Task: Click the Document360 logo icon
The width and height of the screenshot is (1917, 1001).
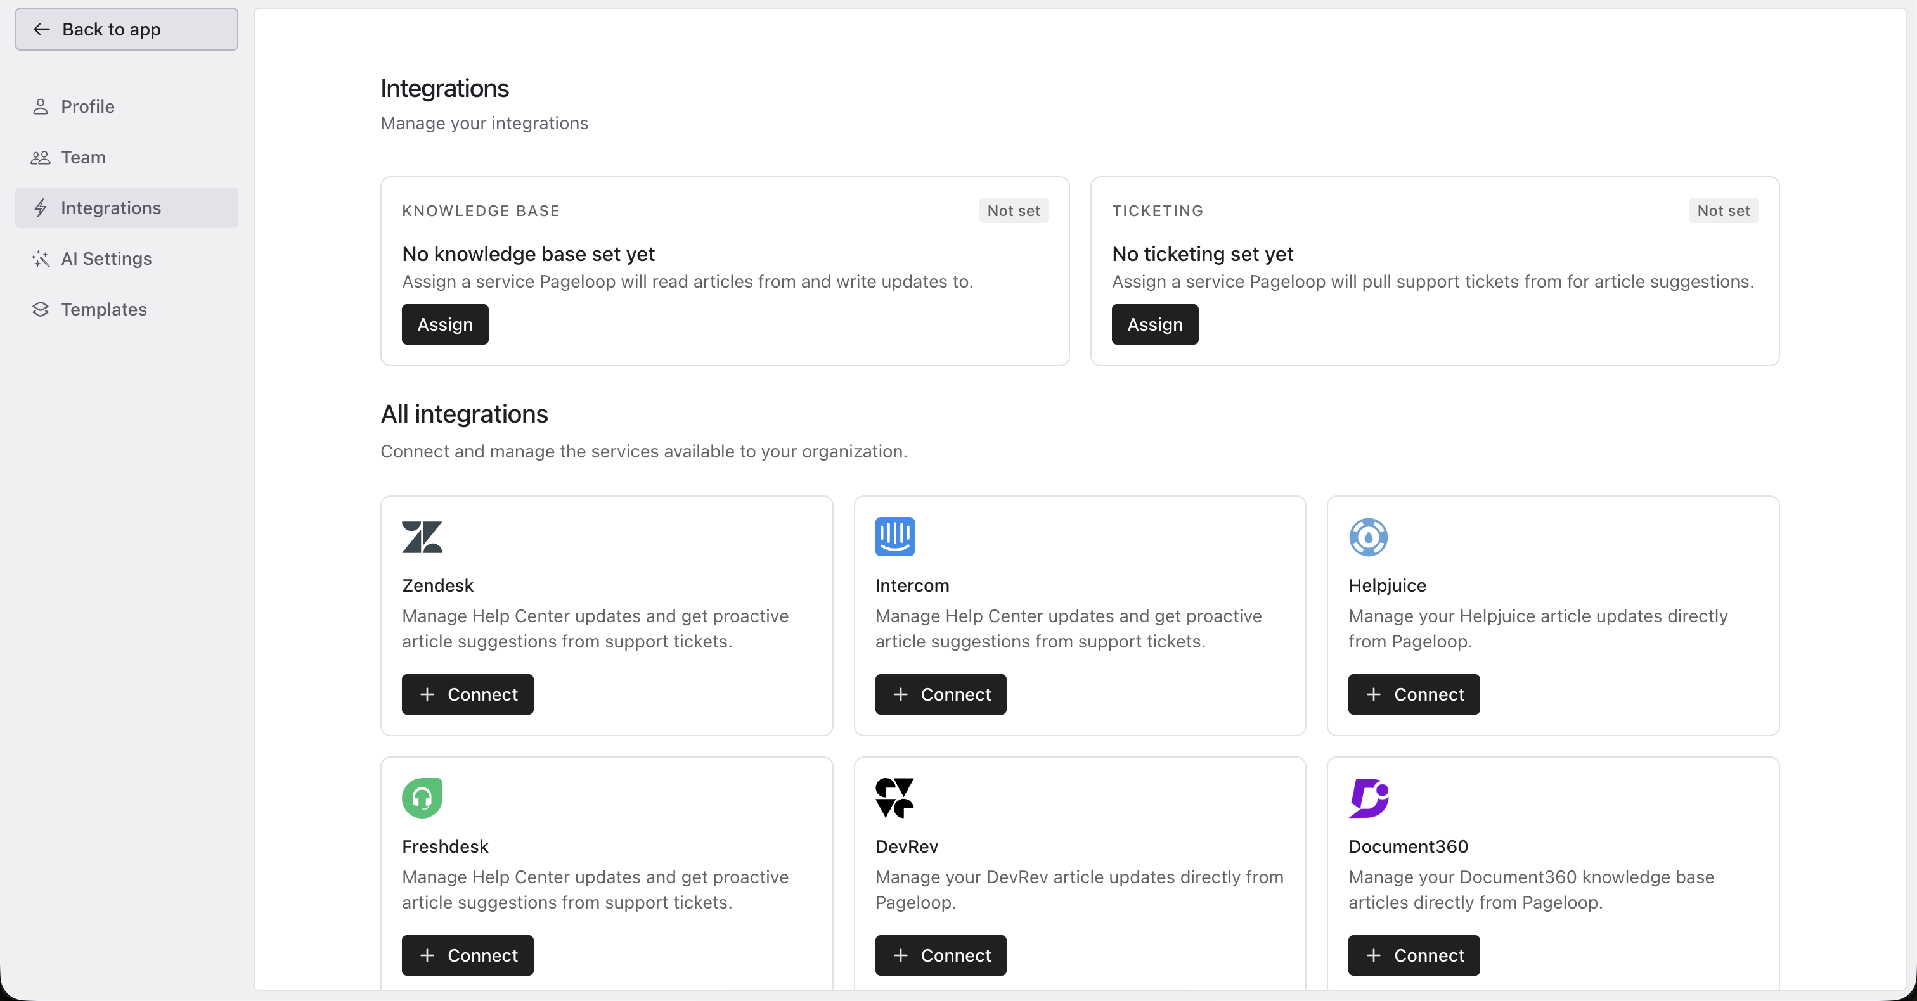Action: click(1369, 797)
